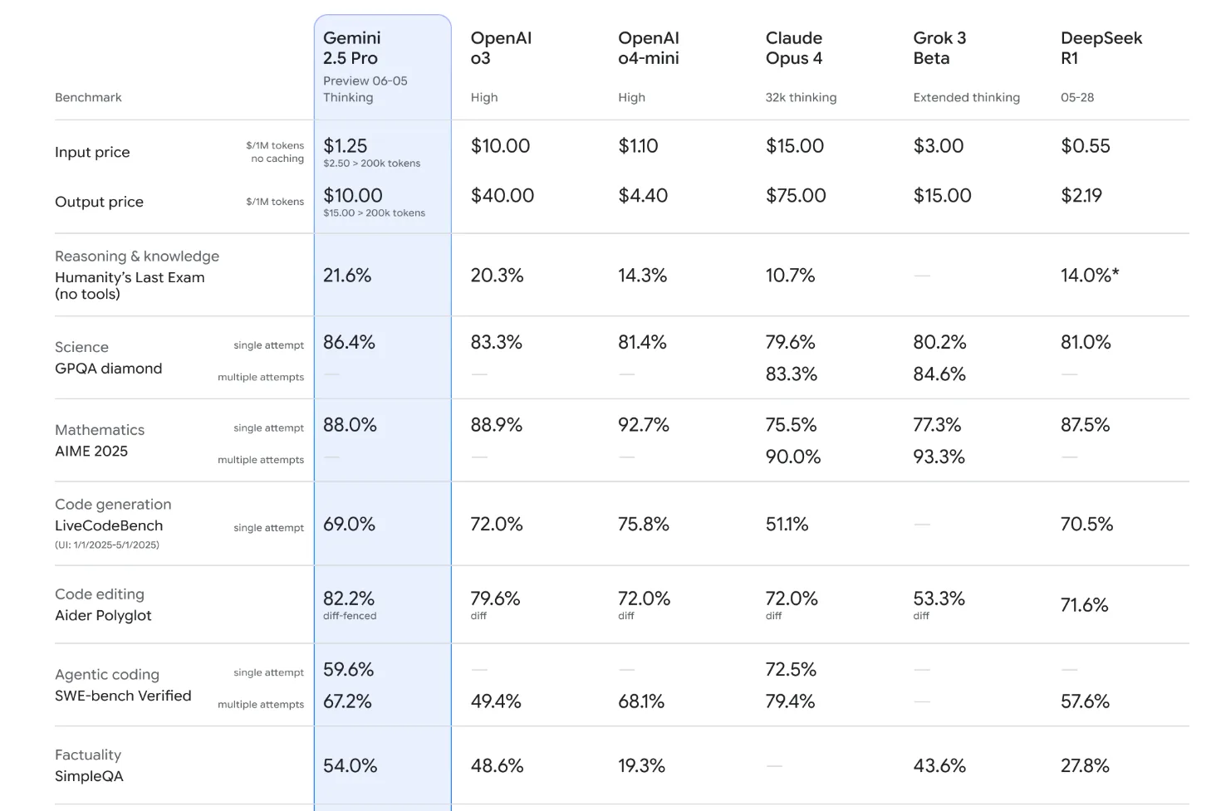Select the LiveCodeBench row label
This screenshot has height=811, width=1216.
109,525
